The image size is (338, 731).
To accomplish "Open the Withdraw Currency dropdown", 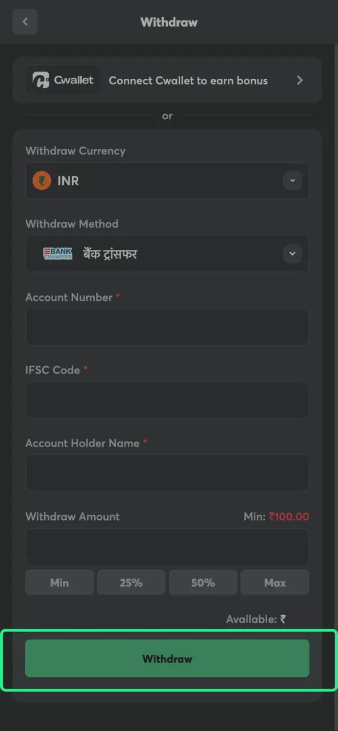I will click(167, 180).
